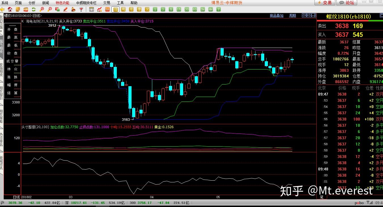Click the quote list table icon
This screenshot has width=383, height=207.
coord(92,9)
